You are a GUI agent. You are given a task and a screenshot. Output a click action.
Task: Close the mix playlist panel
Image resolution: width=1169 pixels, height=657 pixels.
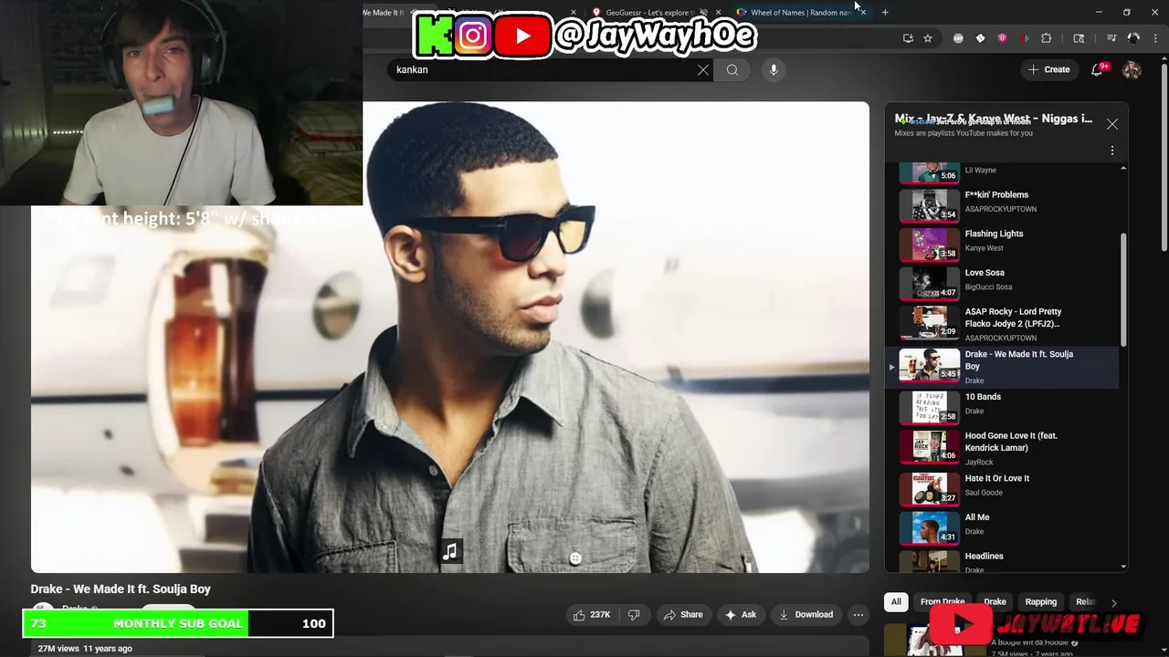[1111, 124]
